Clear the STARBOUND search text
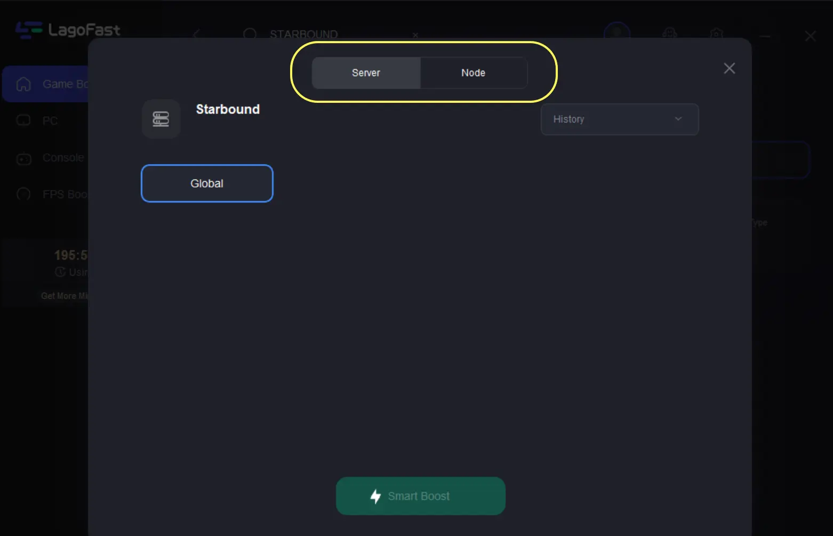Image resolution: width=833 pixels, height=536 pixels. [x=415, y=35]
